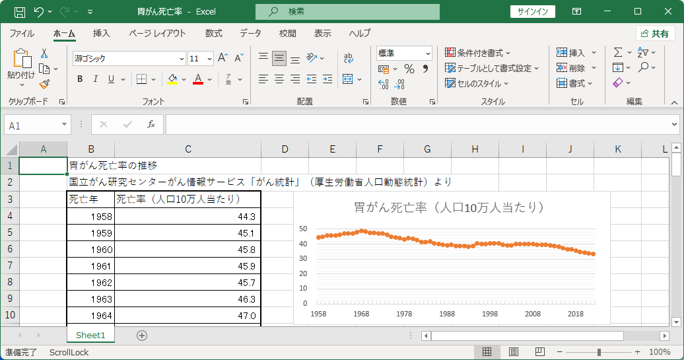
Task: Toggle Center horizontal alignment
Action: 279,79
